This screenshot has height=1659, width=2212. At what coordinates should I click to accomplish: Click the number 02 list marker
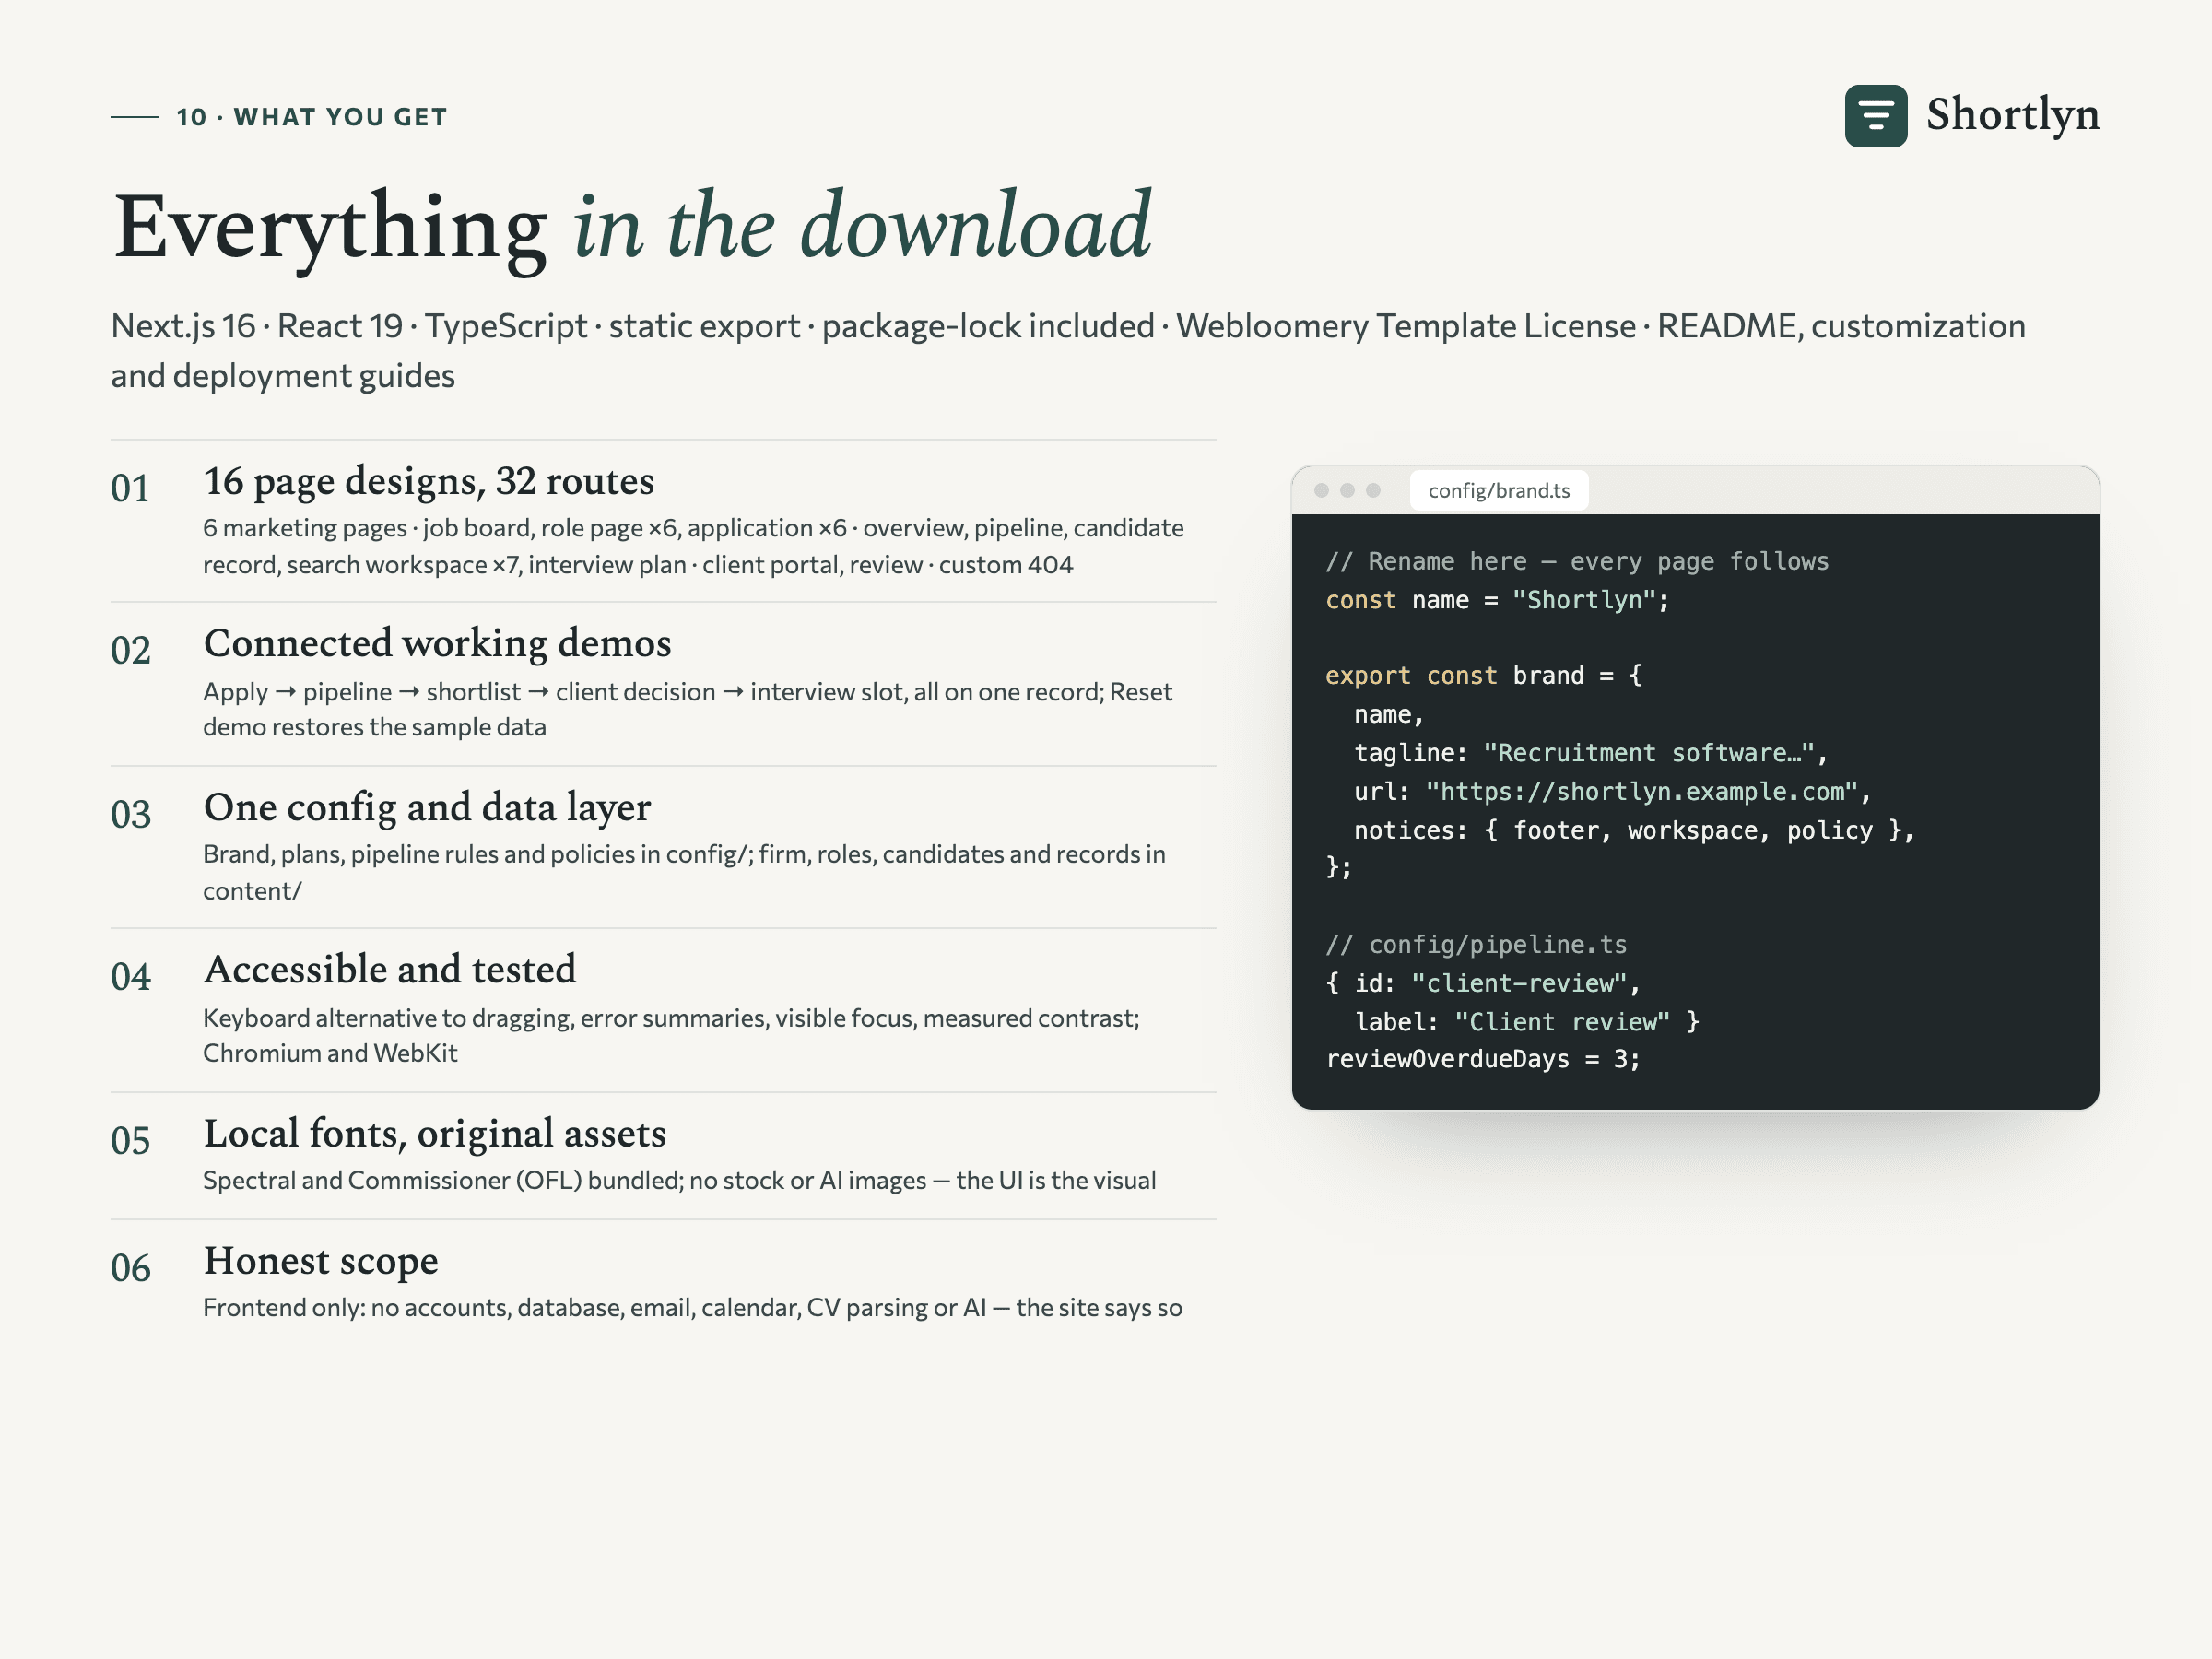(x=130, y=651)
